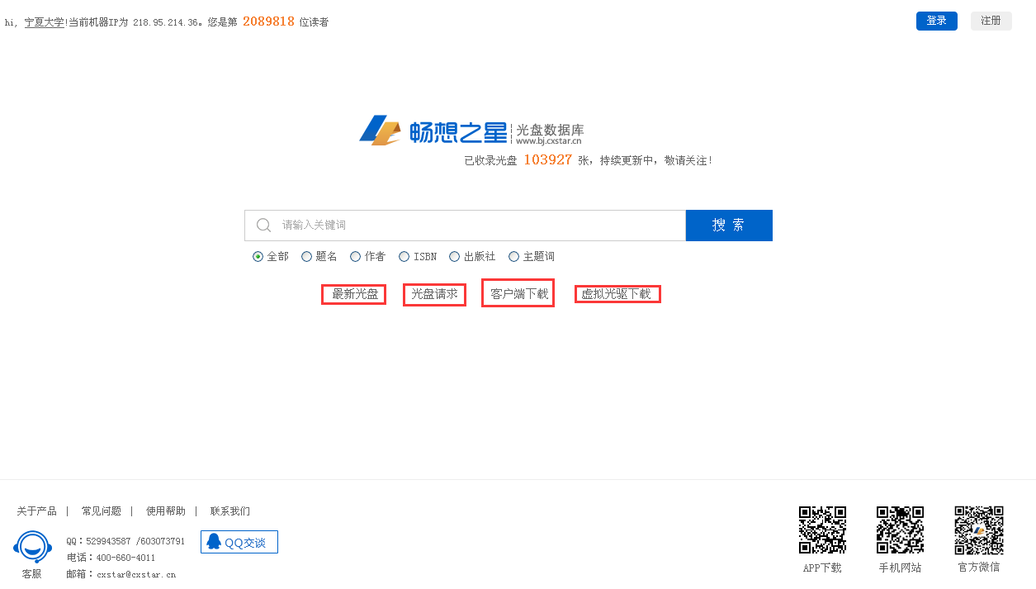This screenshot has height=589, width=1036.
Task: Click the 畅想之星 logo icon
Action: (380, 131)
